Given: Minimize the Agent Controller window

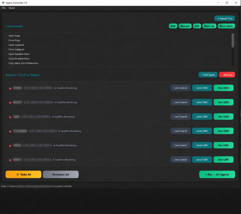Looking at the screenshot, I should tap(218, 3).
